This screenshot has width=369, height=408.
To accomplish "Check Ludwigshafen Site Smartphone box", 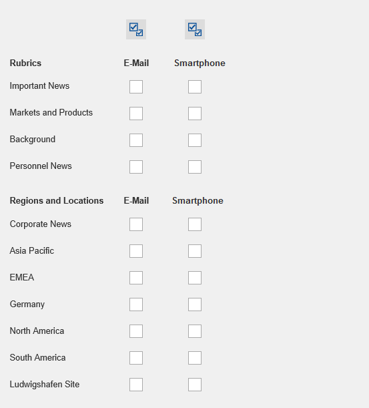I will [x=195, y=385].
